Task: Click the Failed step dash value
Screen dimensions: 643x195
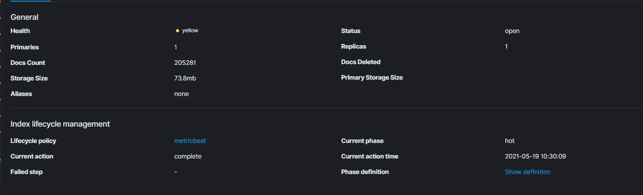Action: [176, 172]
